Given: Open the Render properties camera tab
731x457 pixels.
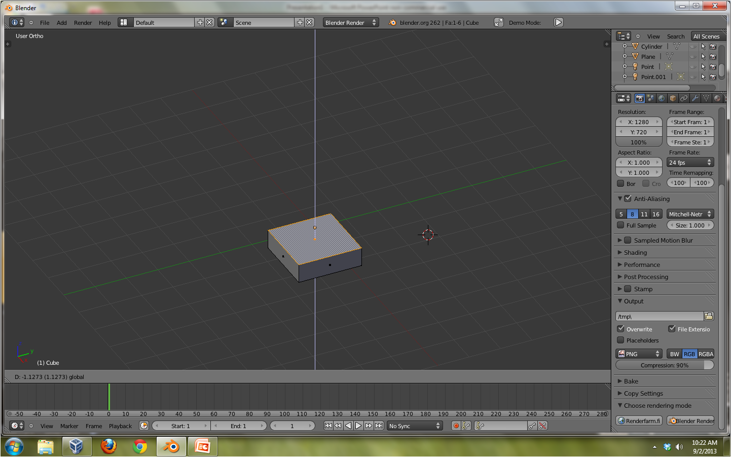Looking at the screenshot, I should (x=640, y=98).
